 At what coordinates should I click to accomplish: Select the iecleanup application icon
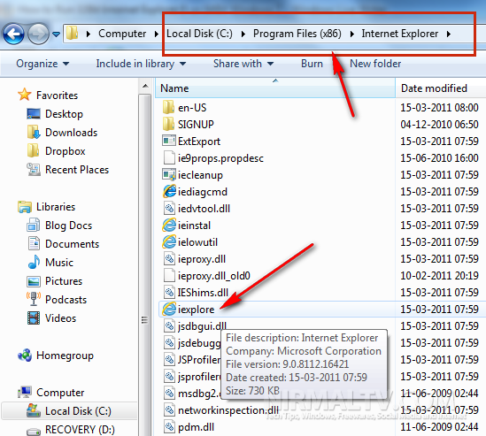click(169, 174)
